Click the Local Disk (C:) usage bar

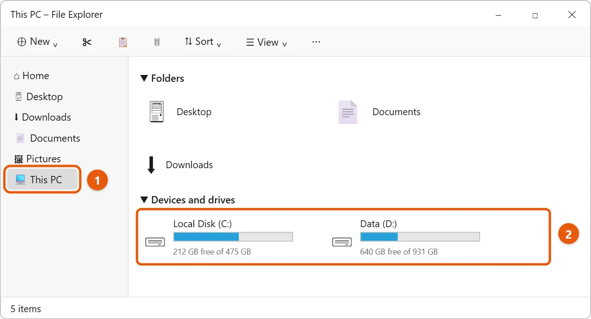point(233,237)
